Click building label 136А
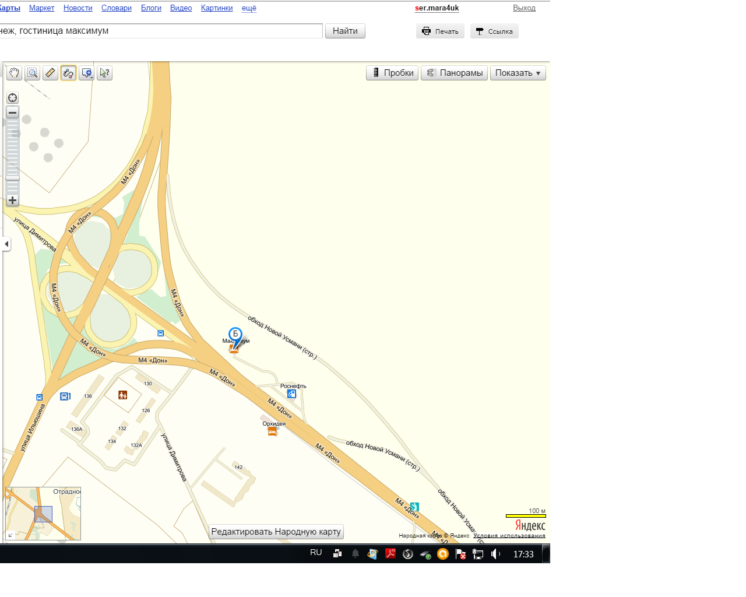Screen dimensions: 746x597 [x=77, y=430]
